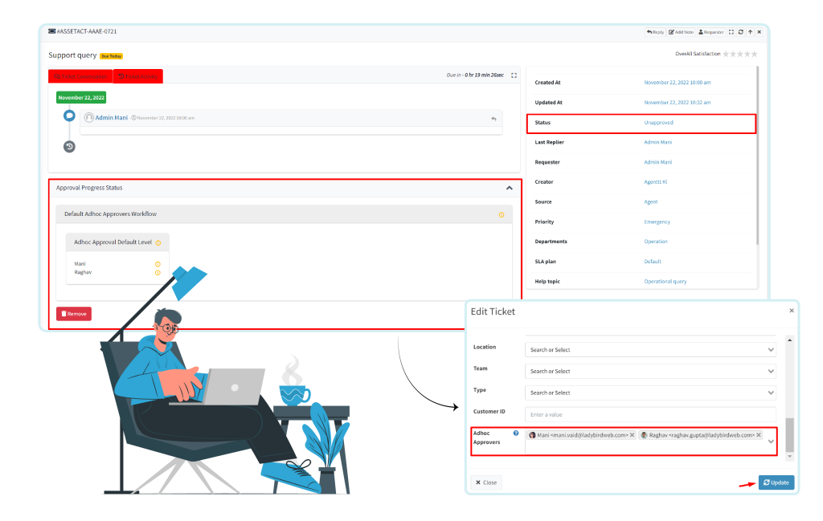Expand the Type dropdown field
This screenshot has width=823, height=521.
click(650, 393)
